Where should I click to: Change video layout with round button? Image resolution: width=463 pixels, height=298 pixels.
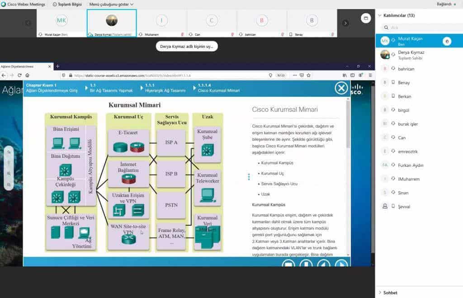pyautogui.click(x=365, y=18)
